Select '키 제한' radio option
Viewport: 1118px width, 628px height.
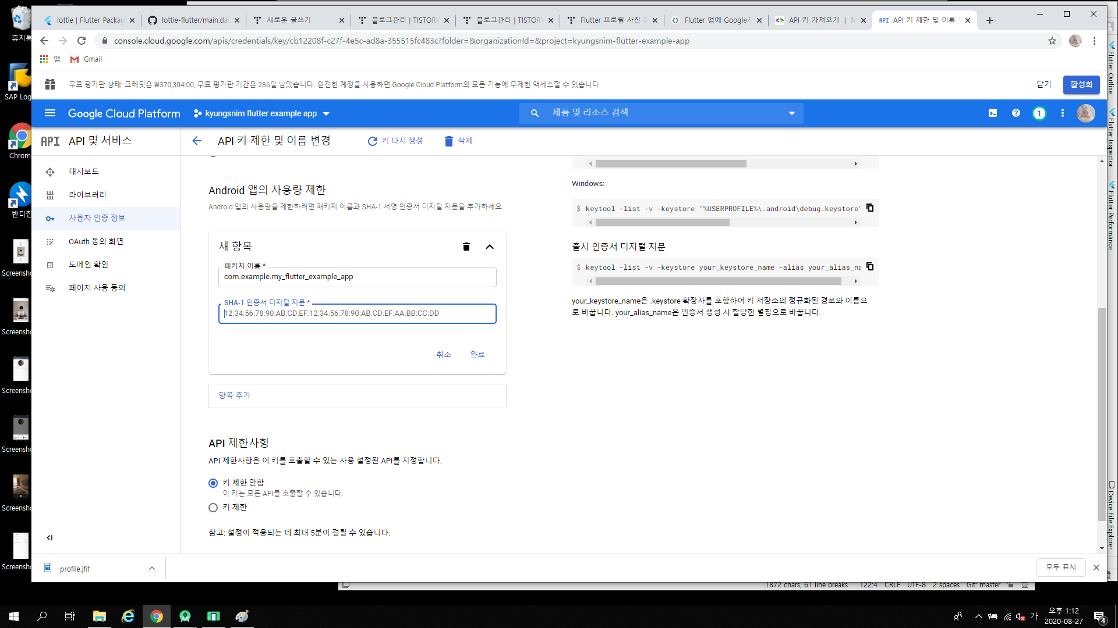213,508
